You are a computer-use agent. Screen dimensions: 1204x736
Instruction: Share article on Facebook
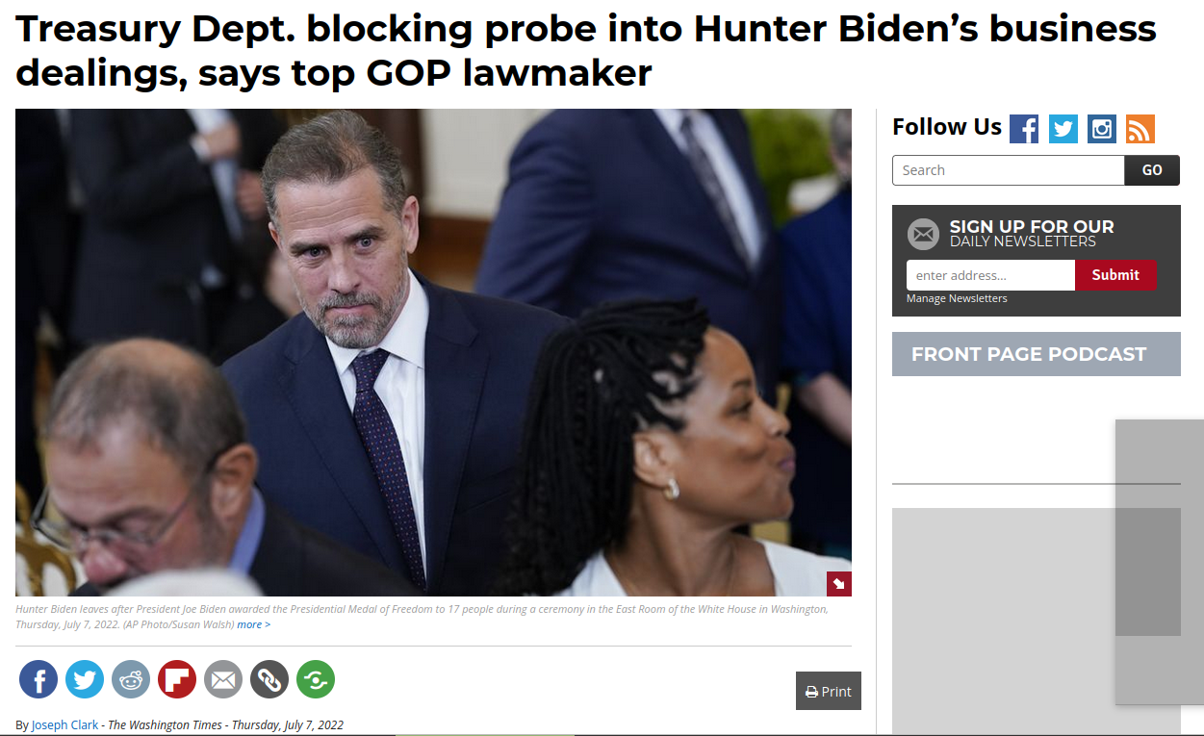[x=38, y=679]
